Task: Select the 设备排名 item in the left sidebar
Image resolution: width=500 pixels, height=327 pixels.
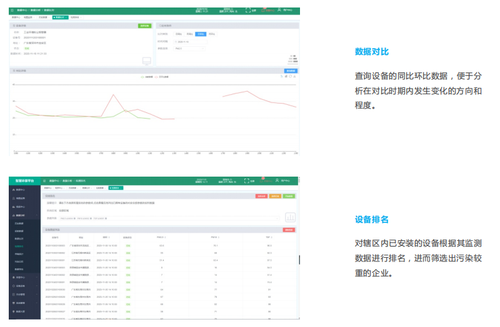Action: tap(20, 246)
